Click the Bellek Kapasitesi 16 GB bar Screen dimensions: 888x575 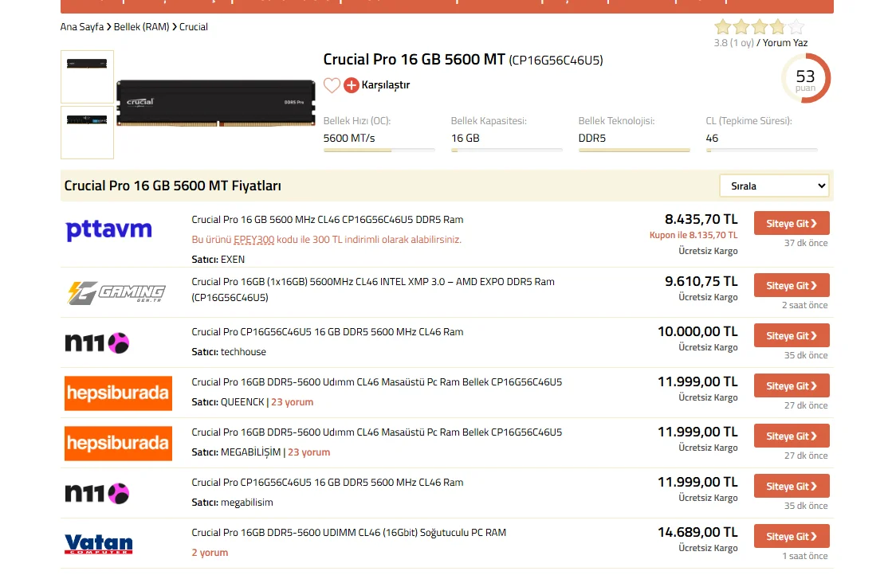click(x=507, y=150)
